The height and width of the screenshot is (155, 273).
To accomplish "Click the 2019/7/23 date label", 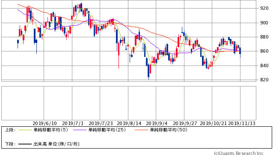I will [x=101, y=123].
